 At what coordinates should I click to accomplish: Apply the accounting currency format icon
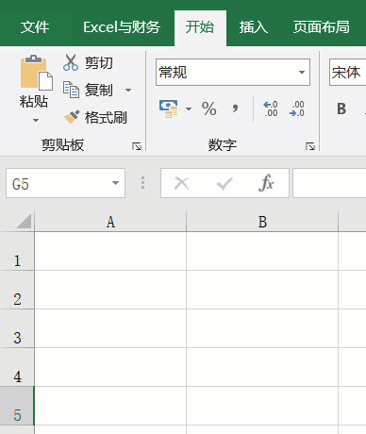[169, 108]
